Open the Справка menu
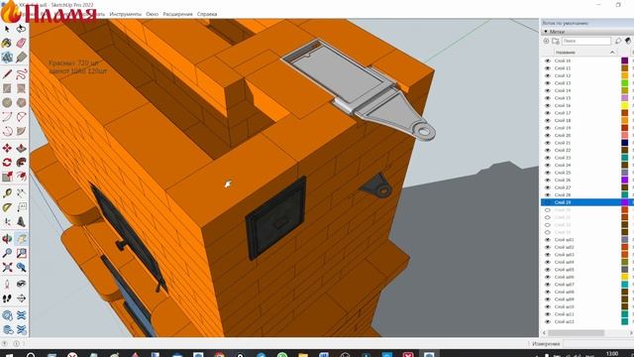This screenshot has width=634, height=357. click(x=207, y=14)
